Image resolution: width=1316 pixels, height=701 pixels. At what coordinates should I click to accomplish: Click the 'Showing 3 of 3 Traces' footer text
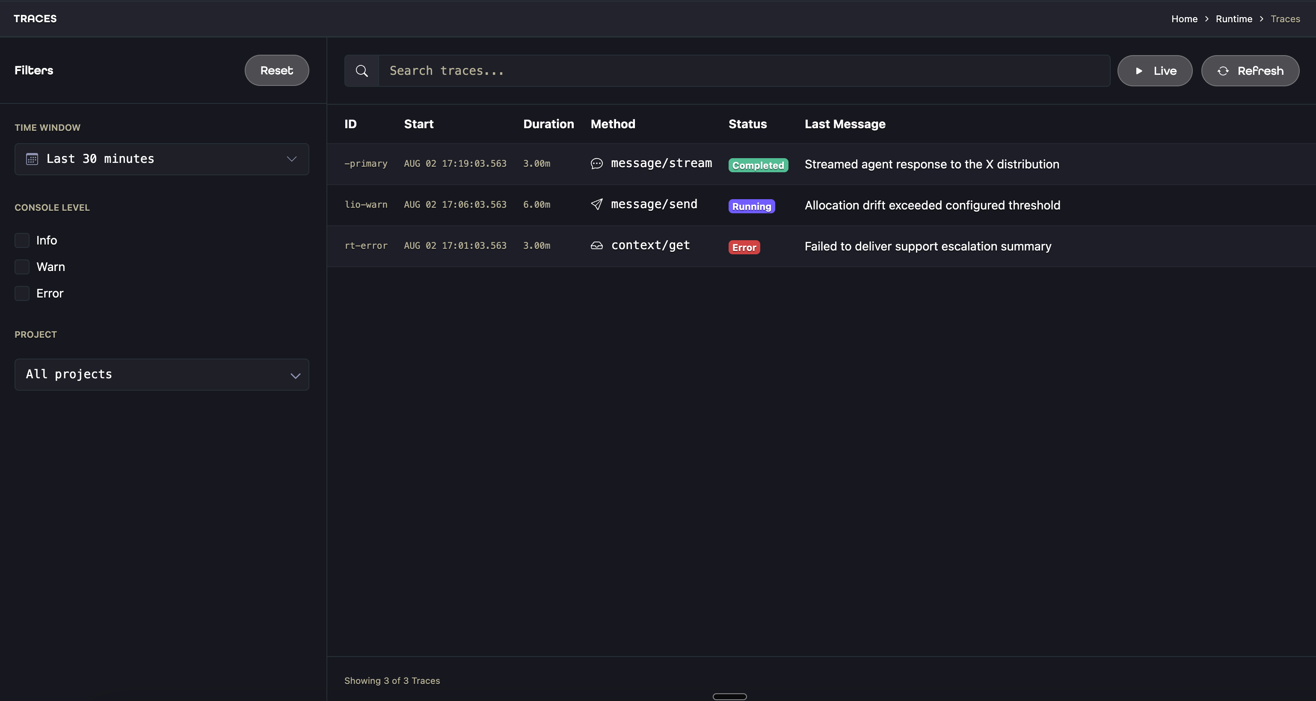pyautogui.click(x=392, y=680)
